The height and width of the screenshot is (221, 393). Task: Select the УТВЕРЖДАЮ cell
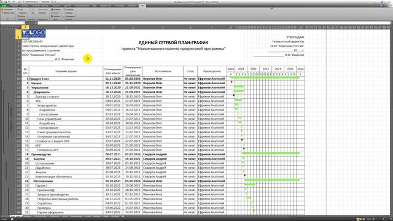(x=295, y=37)
